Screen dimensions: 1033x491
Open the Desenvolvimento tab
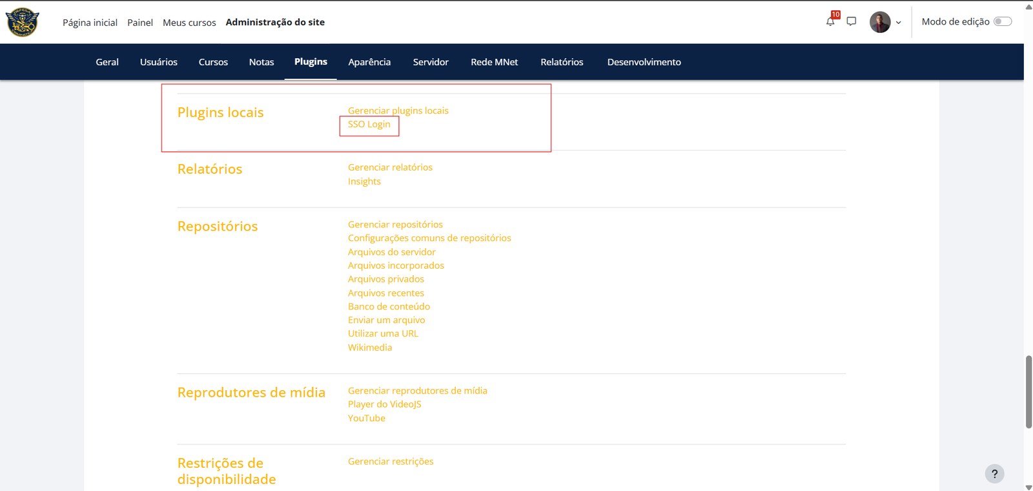coord(644,62)
